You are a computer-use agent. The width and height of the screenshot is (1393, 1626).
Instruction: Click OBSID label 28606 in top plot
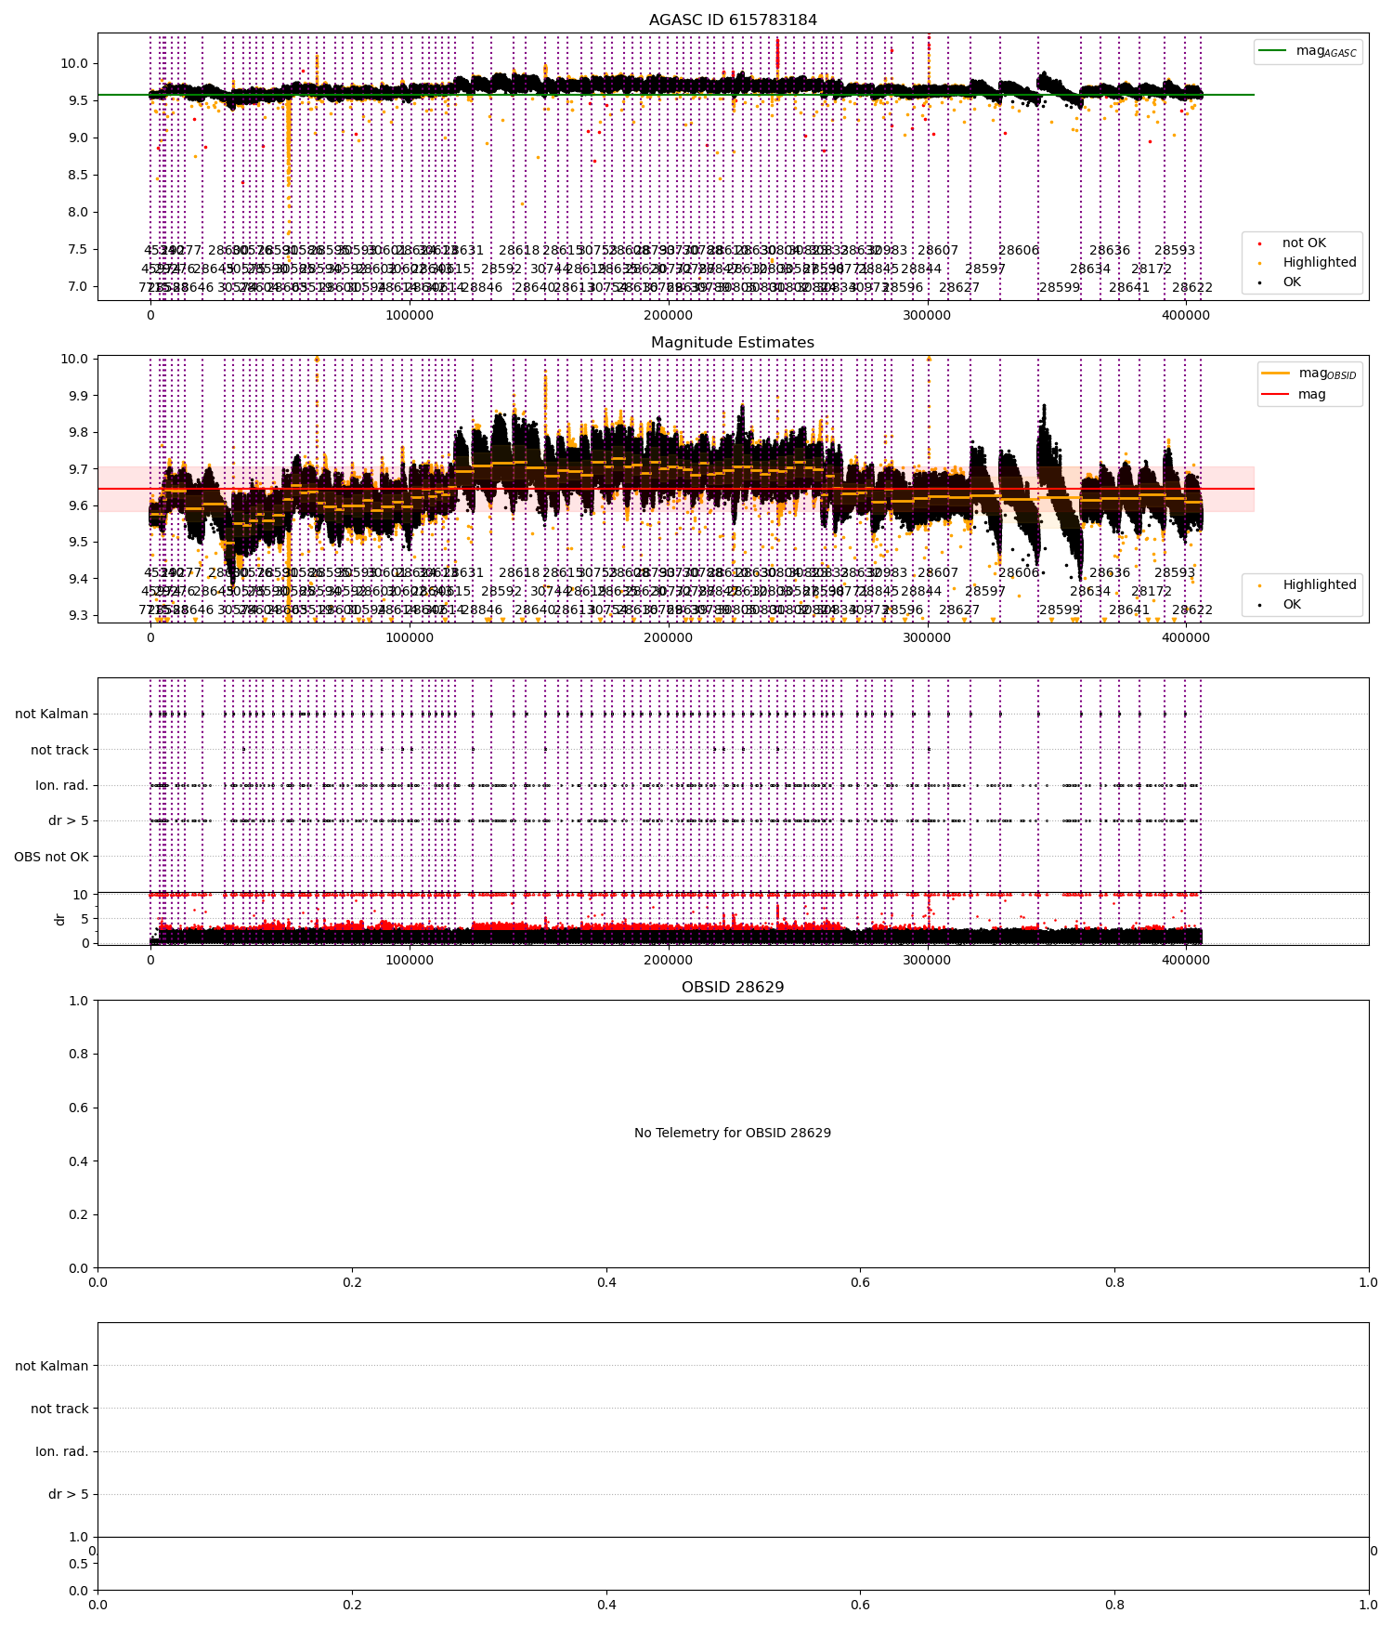click(1019, 251)
